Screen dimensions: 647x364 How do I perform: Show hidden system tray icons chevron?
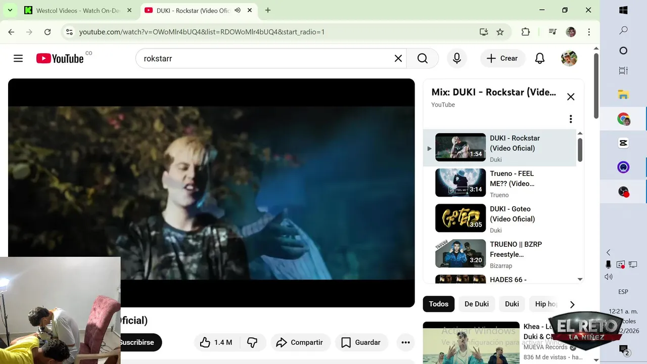(609, 252)
